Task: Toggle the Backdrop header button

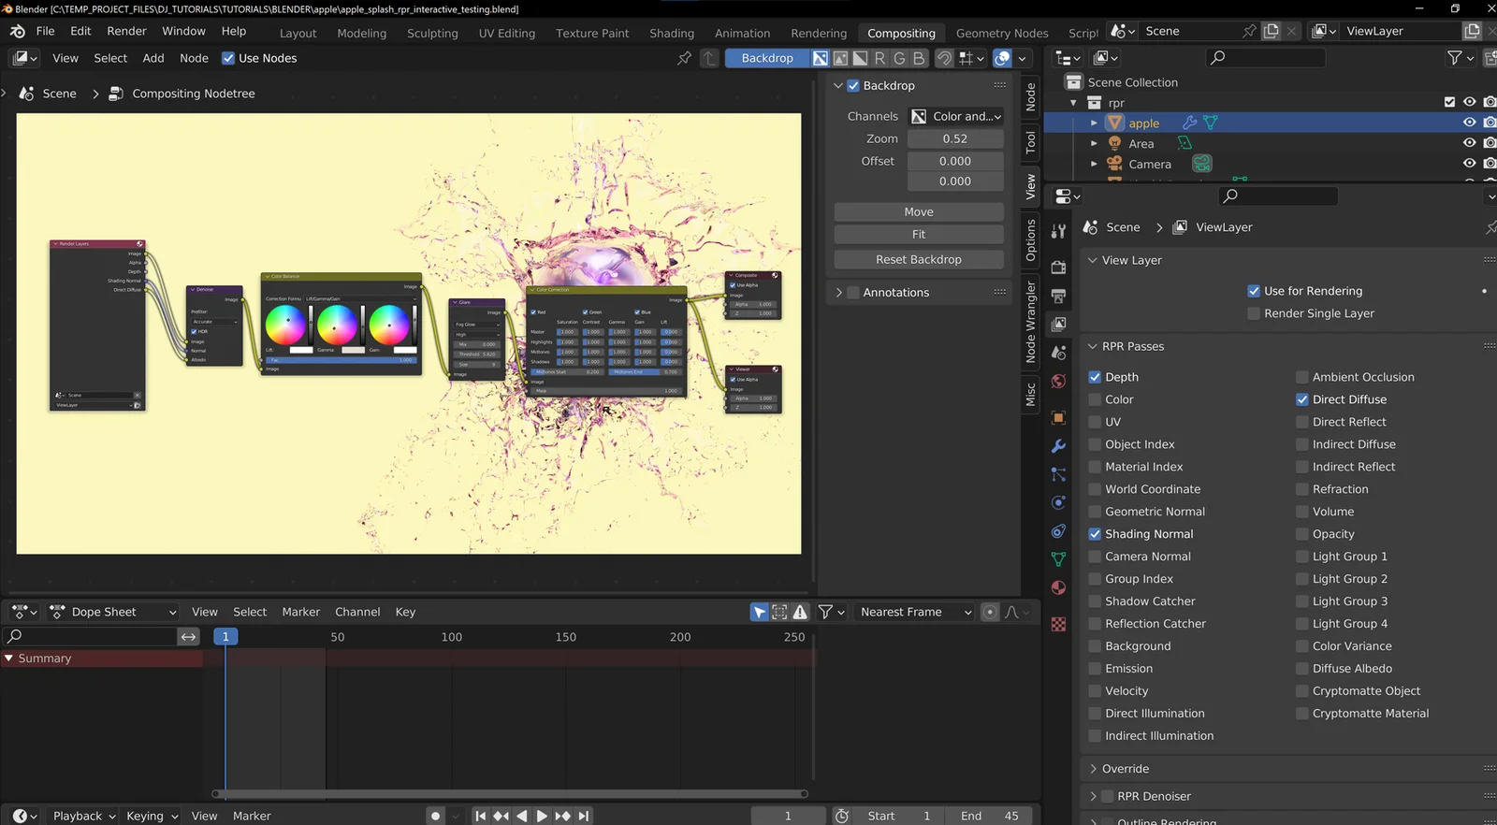Action: 767,58
